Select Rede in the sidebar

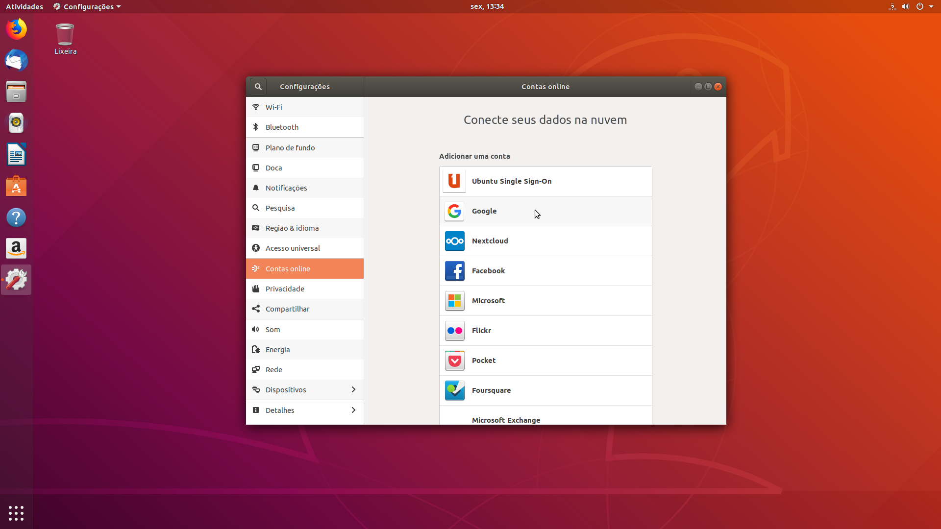tap(305, 370)
